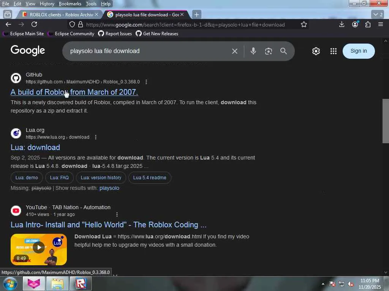Open the Windows Start menu
This screenshot has height=291, width=389.
pos(10,283)
